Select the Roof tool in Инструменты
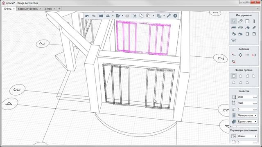The height and width of the screenshot is (147, 262). tap(247, 28)
